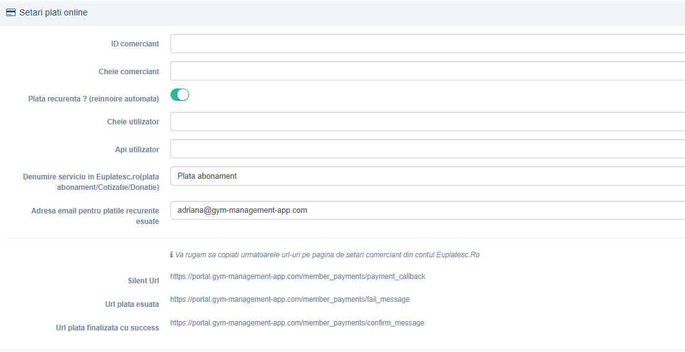Select the Cheie utilizator text box
Viewport: 685px width, 352px height.
pyautogui.click(x=428, y=122)
